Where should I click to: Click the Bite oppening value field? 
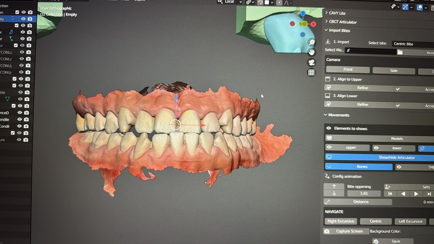coord(364,194)
